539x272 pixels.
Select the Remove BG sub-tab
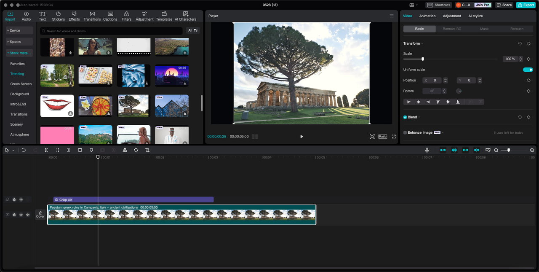pyautogui.click(x=452, y=29)
